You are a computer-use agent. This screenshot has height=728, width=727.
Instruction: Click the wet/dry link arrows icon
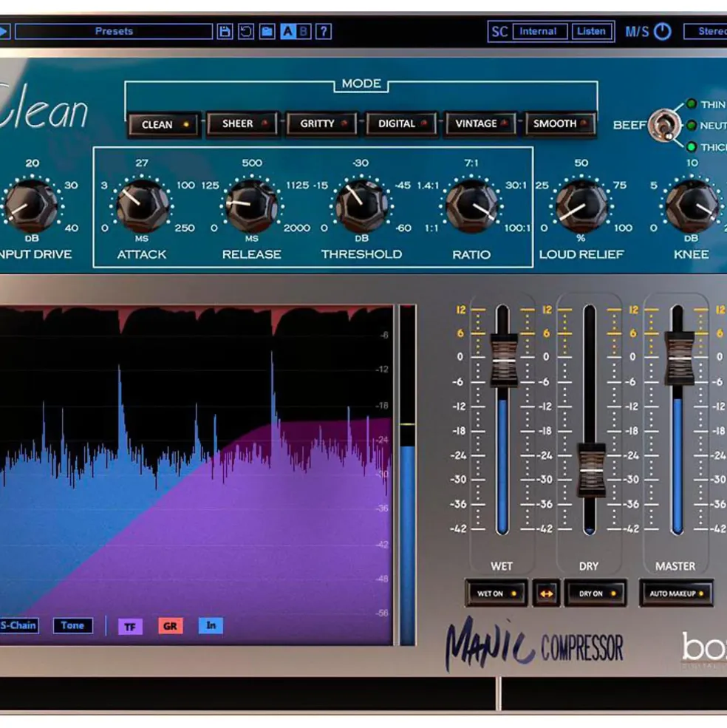(x=547, y=593)
